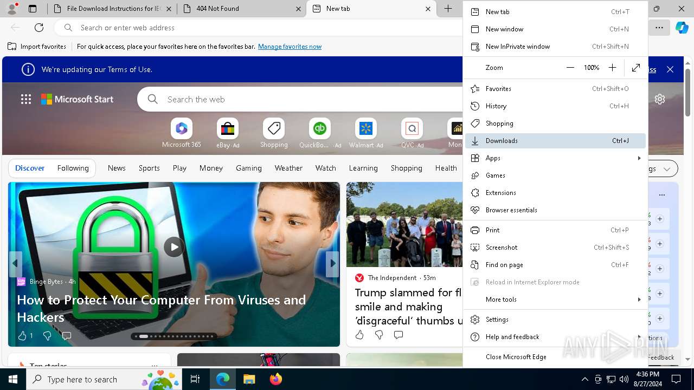Go to next carousel story

(x=332, y=263)
